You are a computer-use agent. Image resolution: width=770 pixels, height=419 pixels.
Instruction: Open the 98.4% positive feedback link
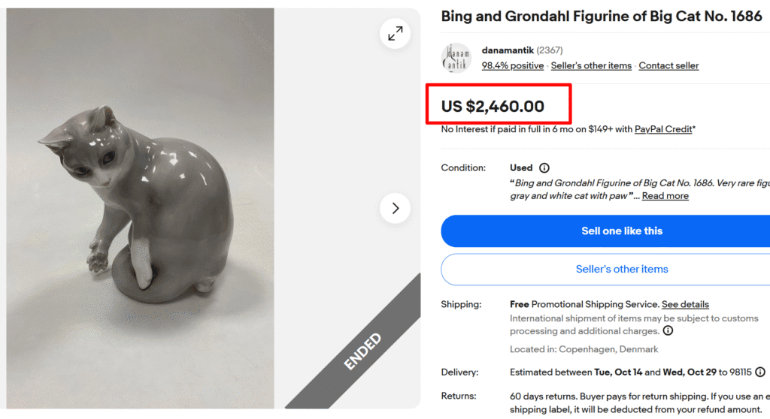point(512,66)
